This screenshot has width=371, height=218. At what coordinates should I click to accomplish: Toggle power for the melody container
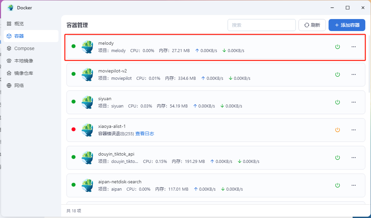tap(337, 47)
